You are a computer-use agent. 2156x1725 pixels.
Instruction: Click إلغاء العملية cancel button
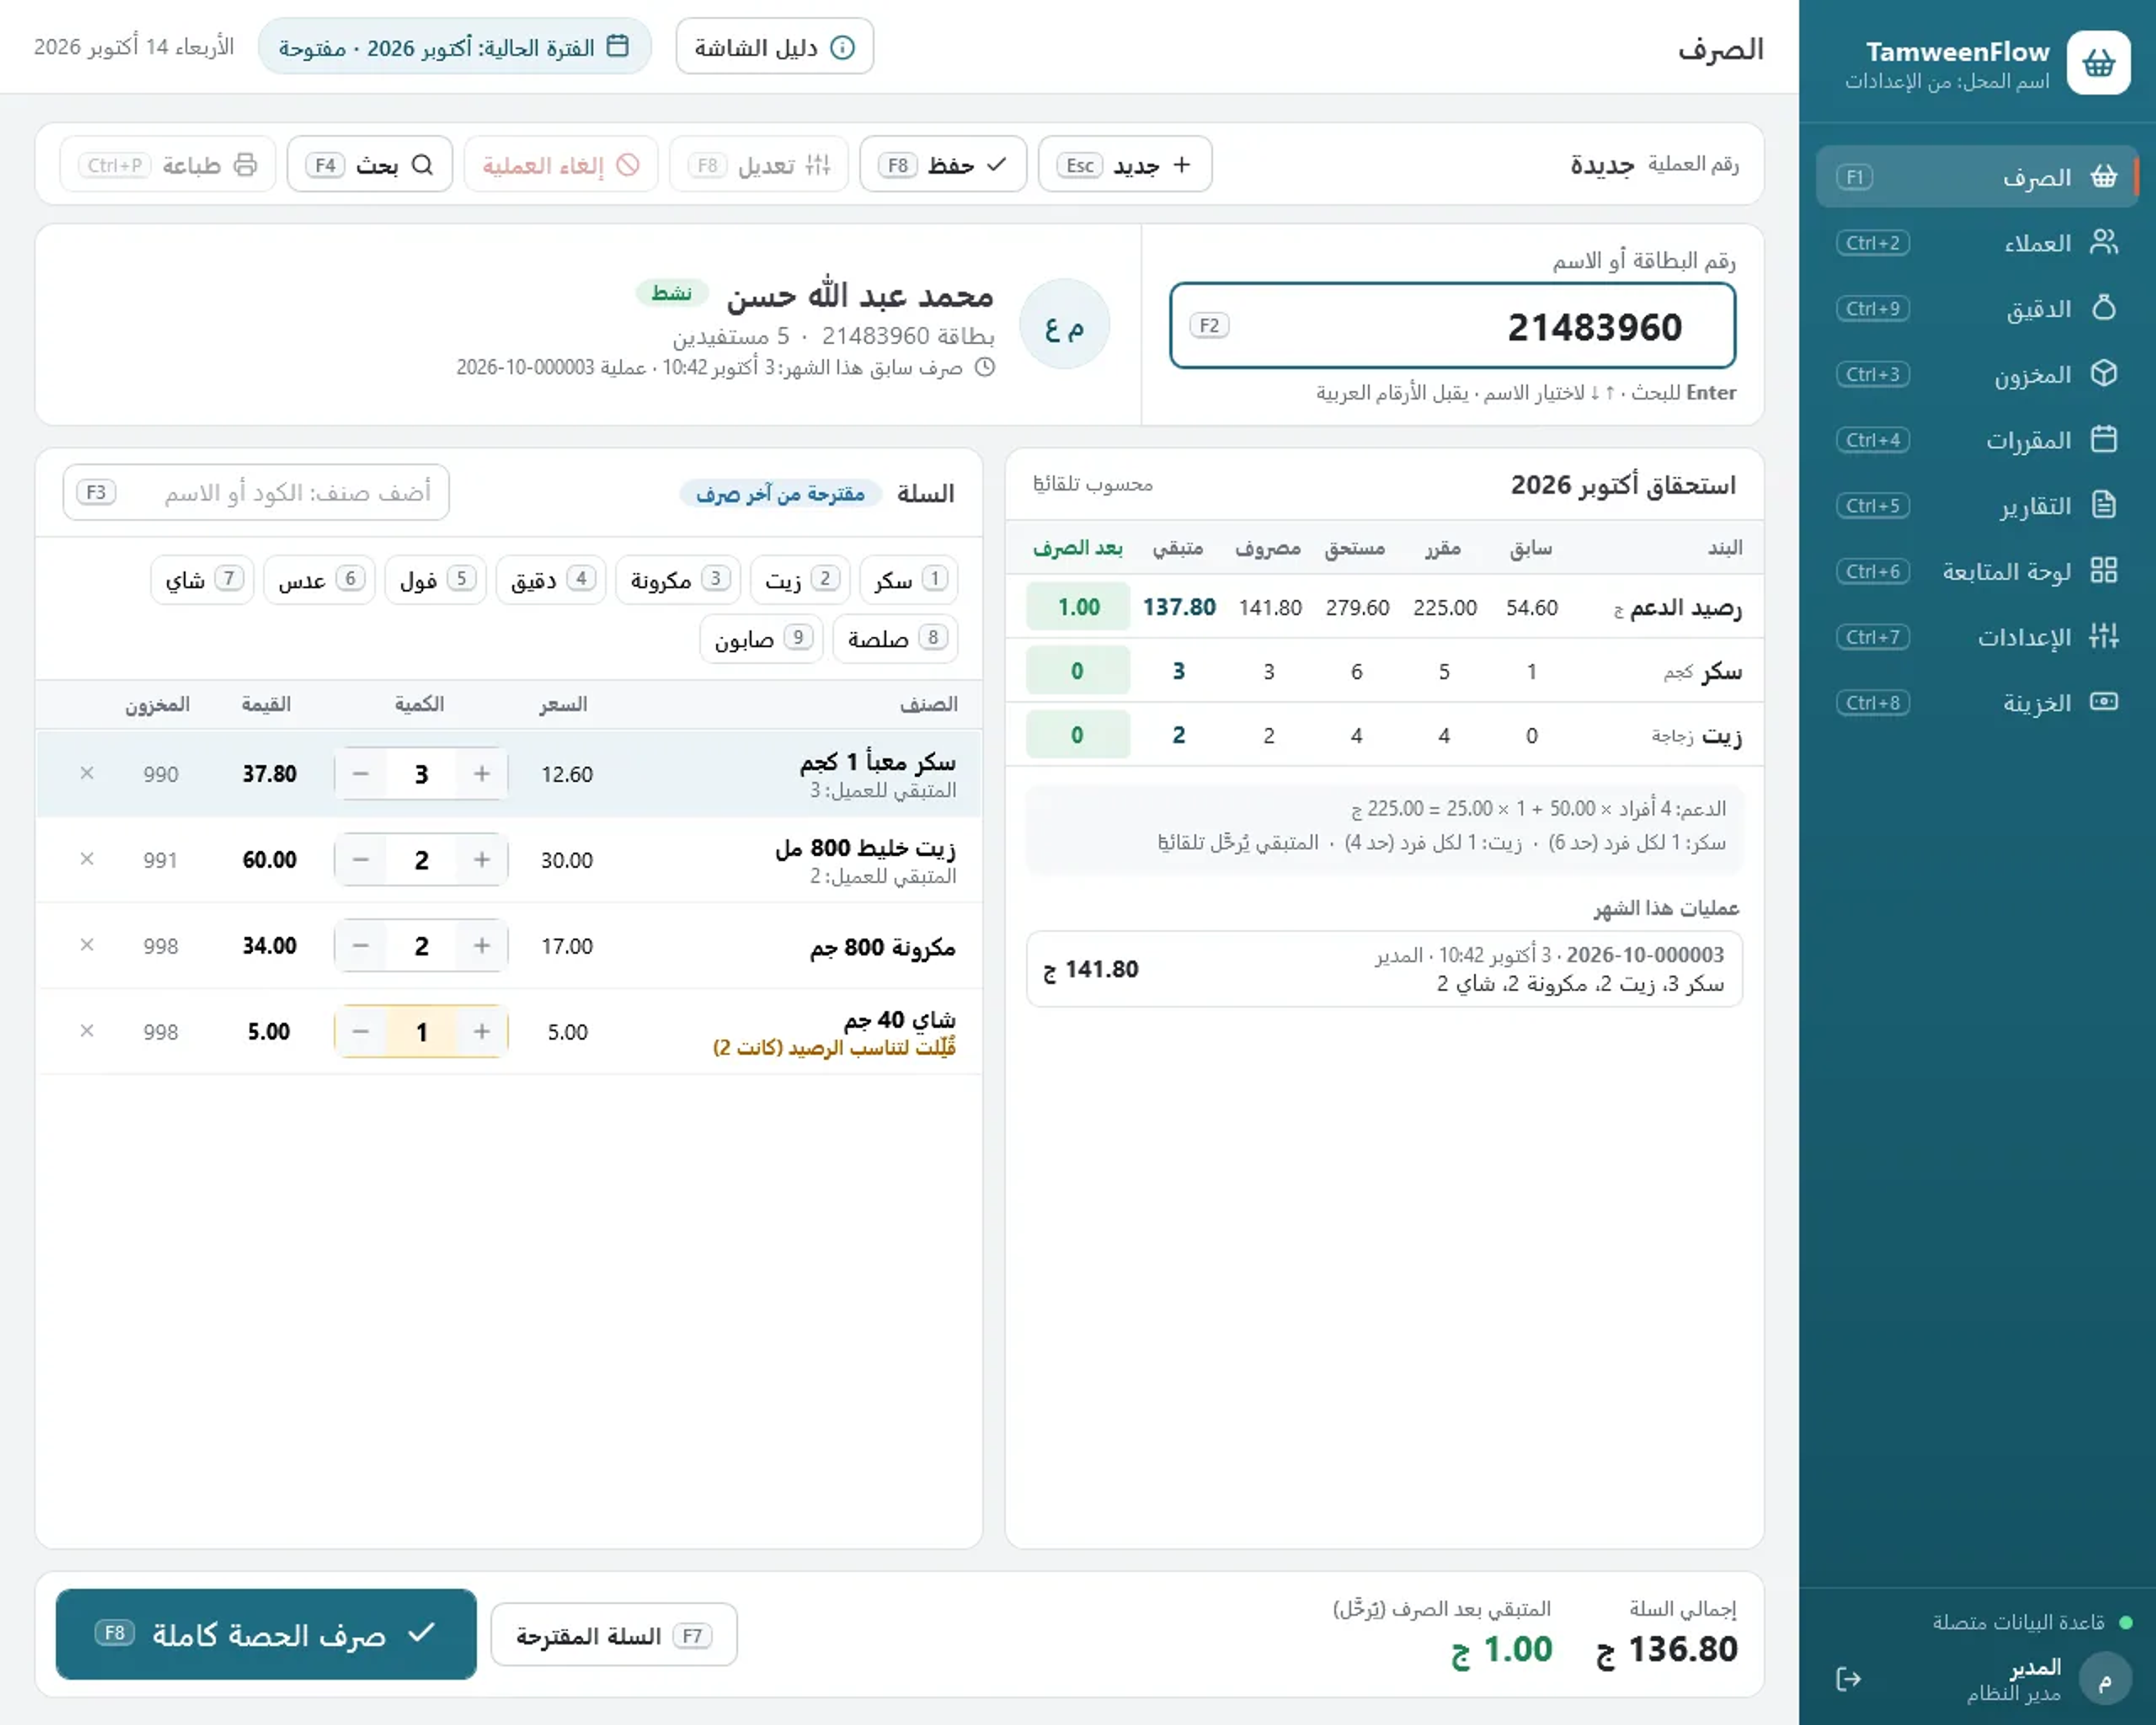click(x=561, y=164)
